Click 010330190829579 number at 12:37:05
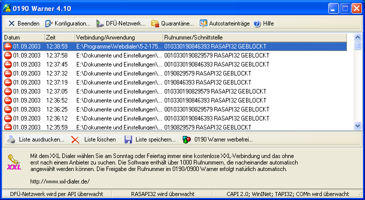Screen dimensions: 365x200 click(x=187, y=91)
